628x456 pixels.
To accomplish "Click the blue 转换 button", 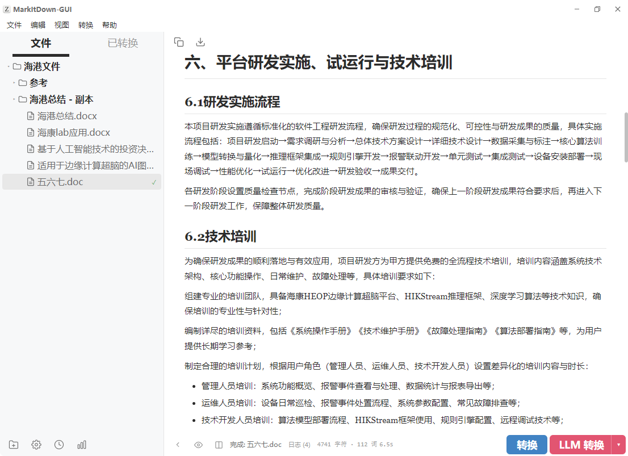I will (527, 445).
